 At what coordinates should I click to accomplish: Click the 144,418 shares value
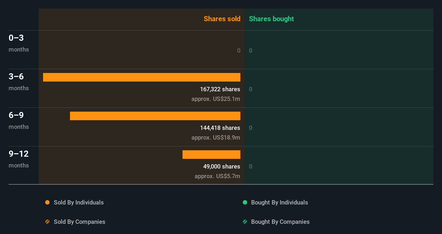point(220,128)
